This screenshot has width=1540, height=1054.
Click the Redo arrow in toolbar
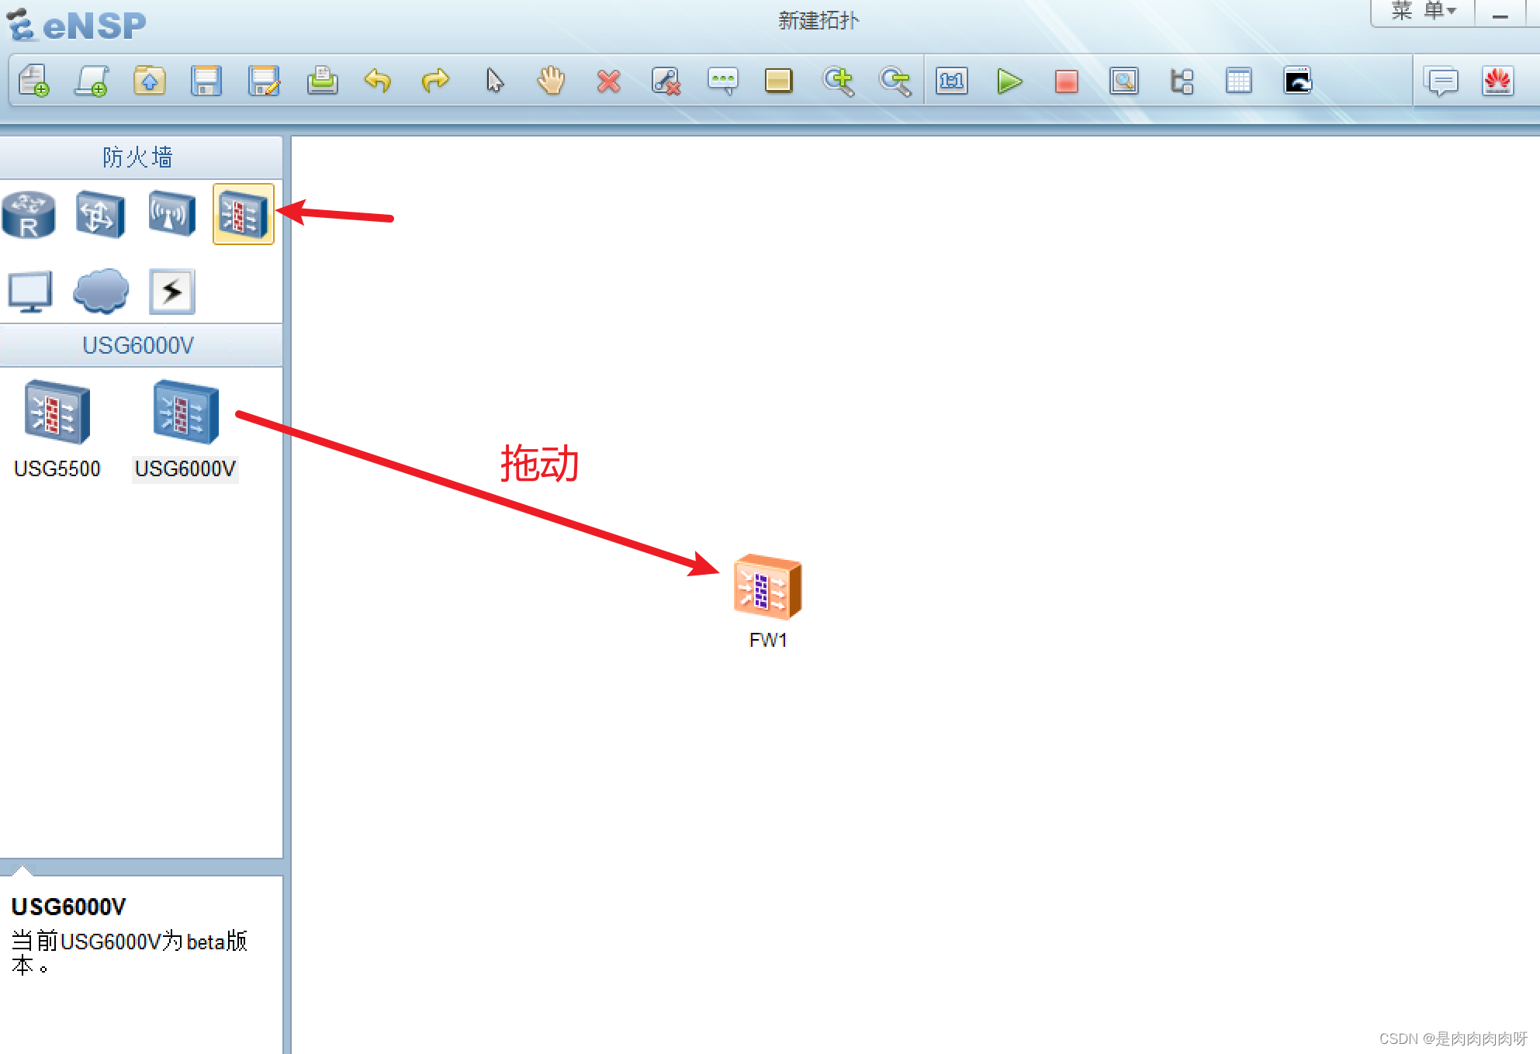[x=435, y=81]
